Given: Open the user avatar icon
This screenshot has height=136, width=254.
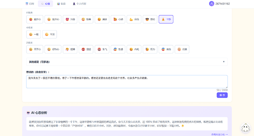Looking at the screenshot, I should [211, 4].
